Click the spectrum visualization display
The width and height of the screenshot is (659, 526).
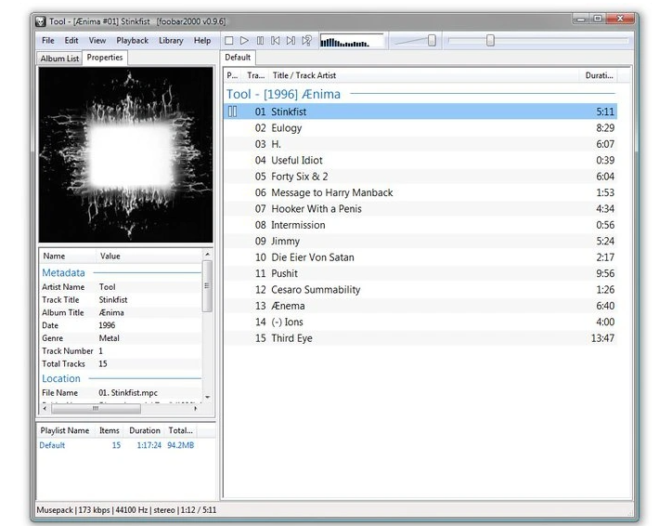tap(352, 41)
